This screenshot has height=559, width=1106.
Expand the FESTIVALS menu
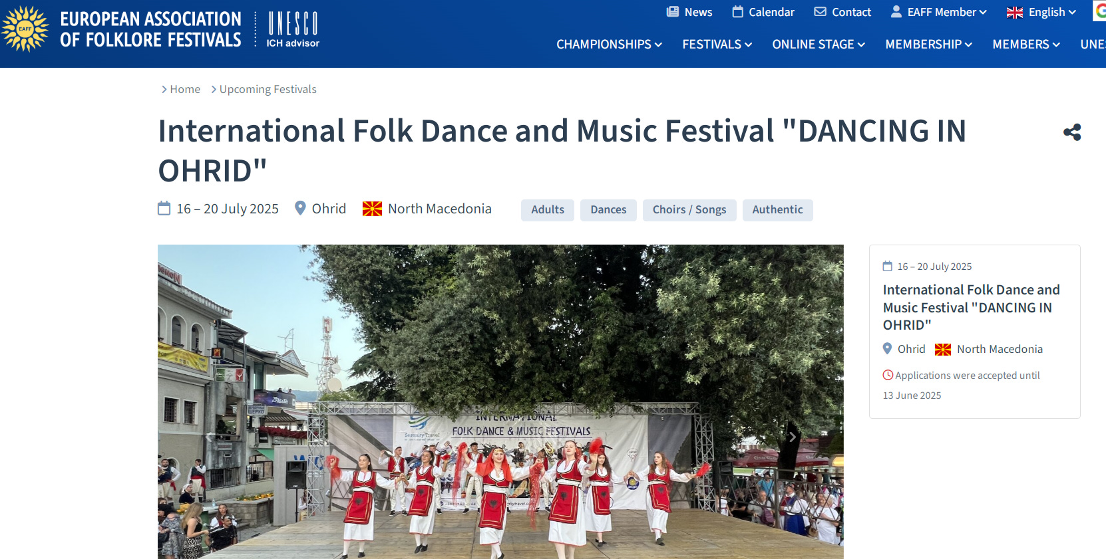717,45
